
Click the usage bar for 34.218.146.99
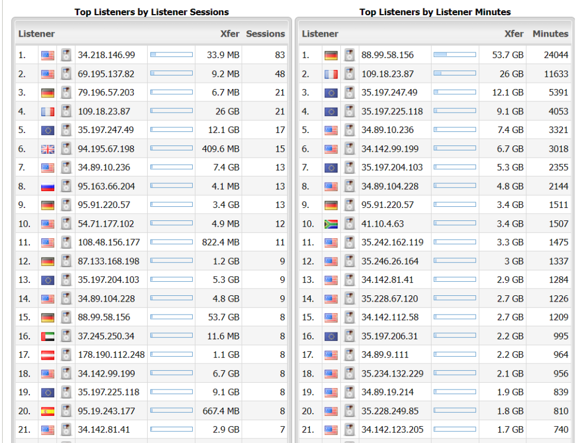[x=171, y=55]
